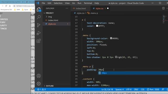Open the Explorer view in activity bar
168x94 pixels.
[x=39, y=9]
